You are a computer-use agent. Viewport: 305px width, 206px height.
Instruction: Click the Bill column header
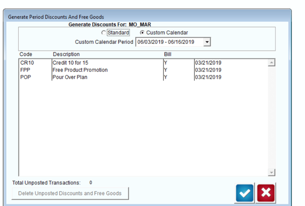168,54
